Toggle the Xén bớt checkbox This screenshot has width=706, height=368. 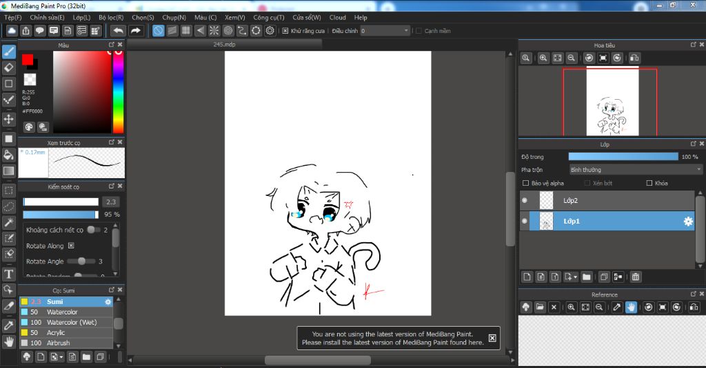587,183
